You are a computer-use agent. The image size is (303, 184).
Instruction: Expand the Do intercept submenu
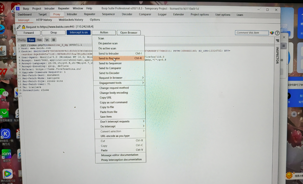[x=120, y=127]
